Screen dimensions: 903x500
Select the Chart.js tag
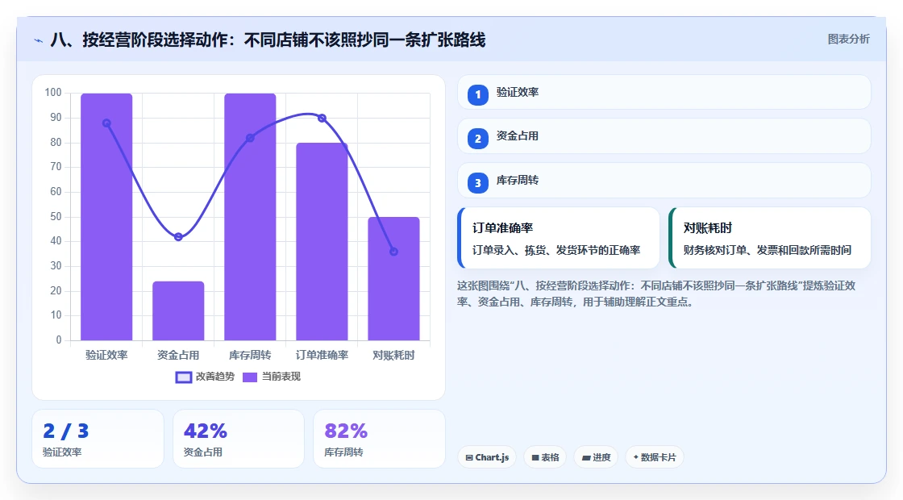[487, 457]
